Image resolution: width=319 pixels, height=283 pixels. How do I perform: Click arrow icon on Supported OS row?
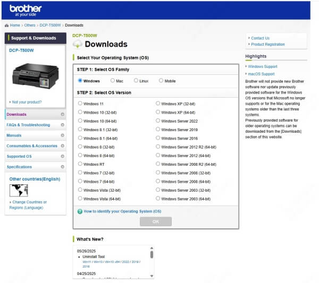tap(62, 156)
